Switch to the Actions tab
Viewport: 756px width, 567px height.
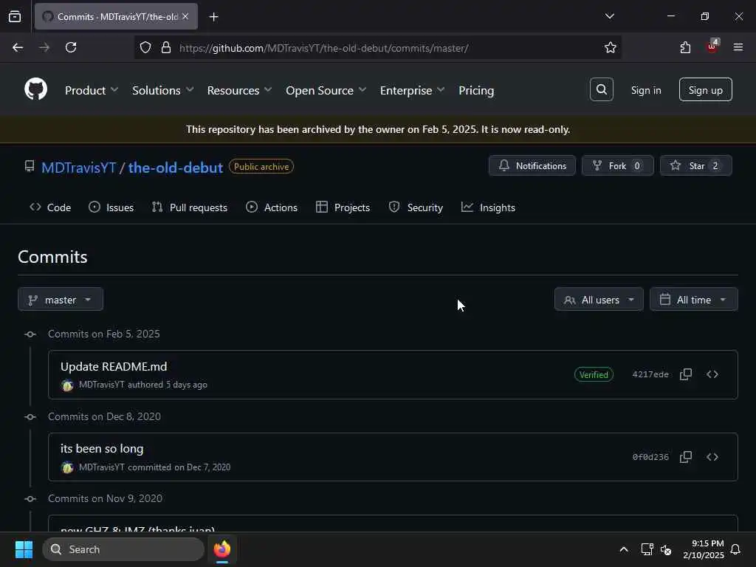click(x=272, y=207)
